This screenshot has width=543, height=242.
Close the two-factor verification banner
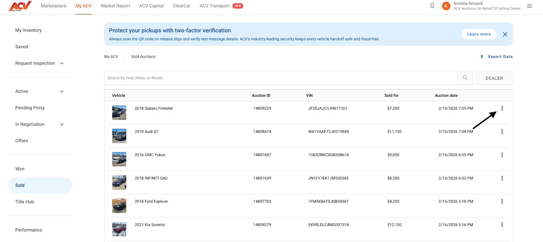coord(505,34)
